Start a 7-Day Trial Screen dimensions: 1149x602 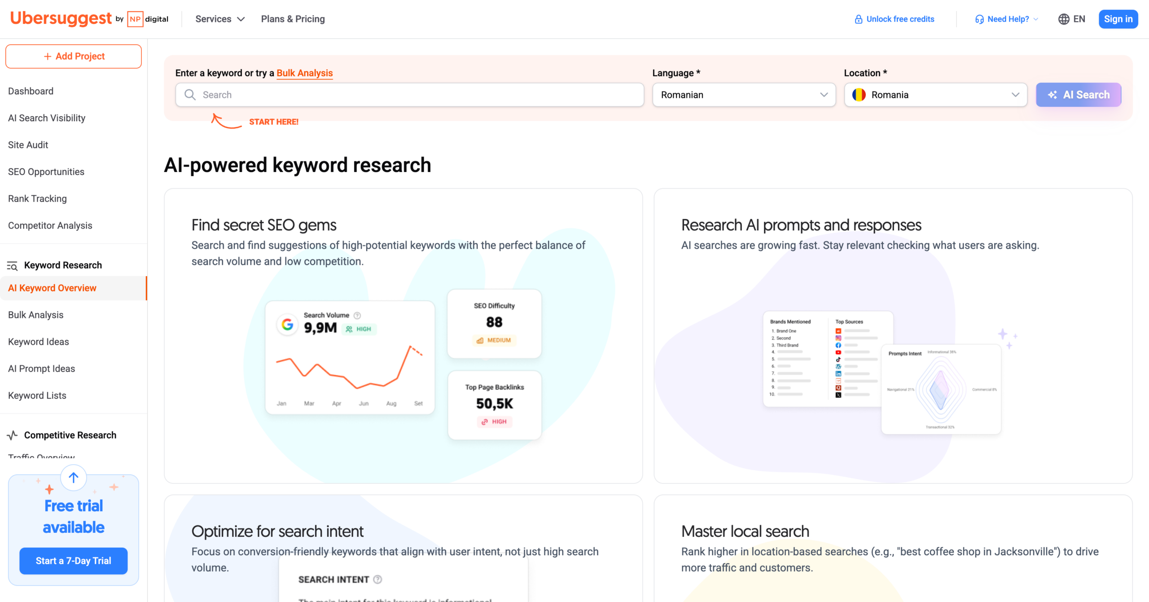click(x=74, y=561)
